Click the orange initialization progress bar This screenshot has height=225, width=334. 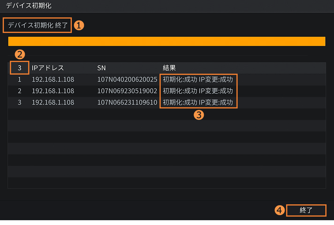point(167,41)
